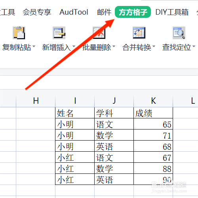The height and width of the screenshot is (198, 198).
Task: Select column L header
Action: [185, 101]
